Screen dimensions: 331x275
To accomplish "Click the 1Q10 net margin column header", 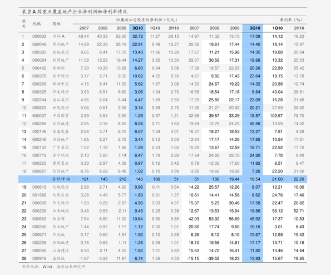I will point(278,28).
